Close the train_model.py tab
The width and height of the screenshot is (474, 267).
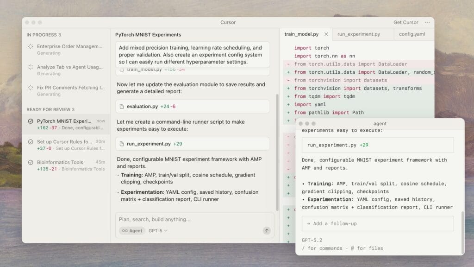[326, 34]
